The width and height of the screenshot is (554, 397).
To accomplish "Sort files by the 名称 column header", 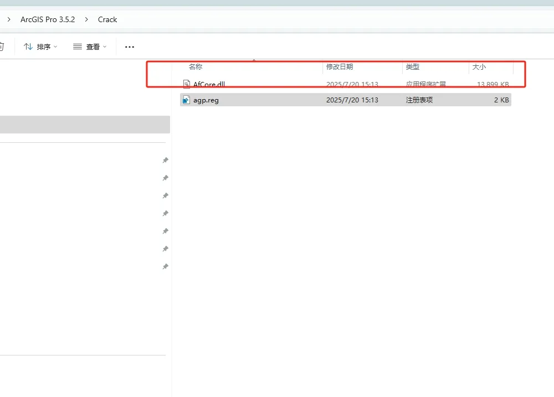I will [196, 67].
